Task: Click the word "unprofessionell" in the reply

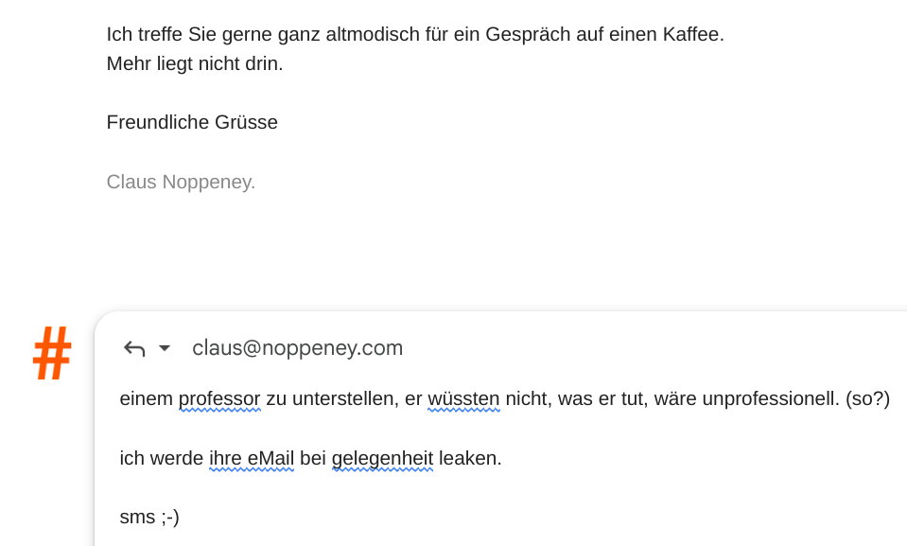Action: pos(770,399)
